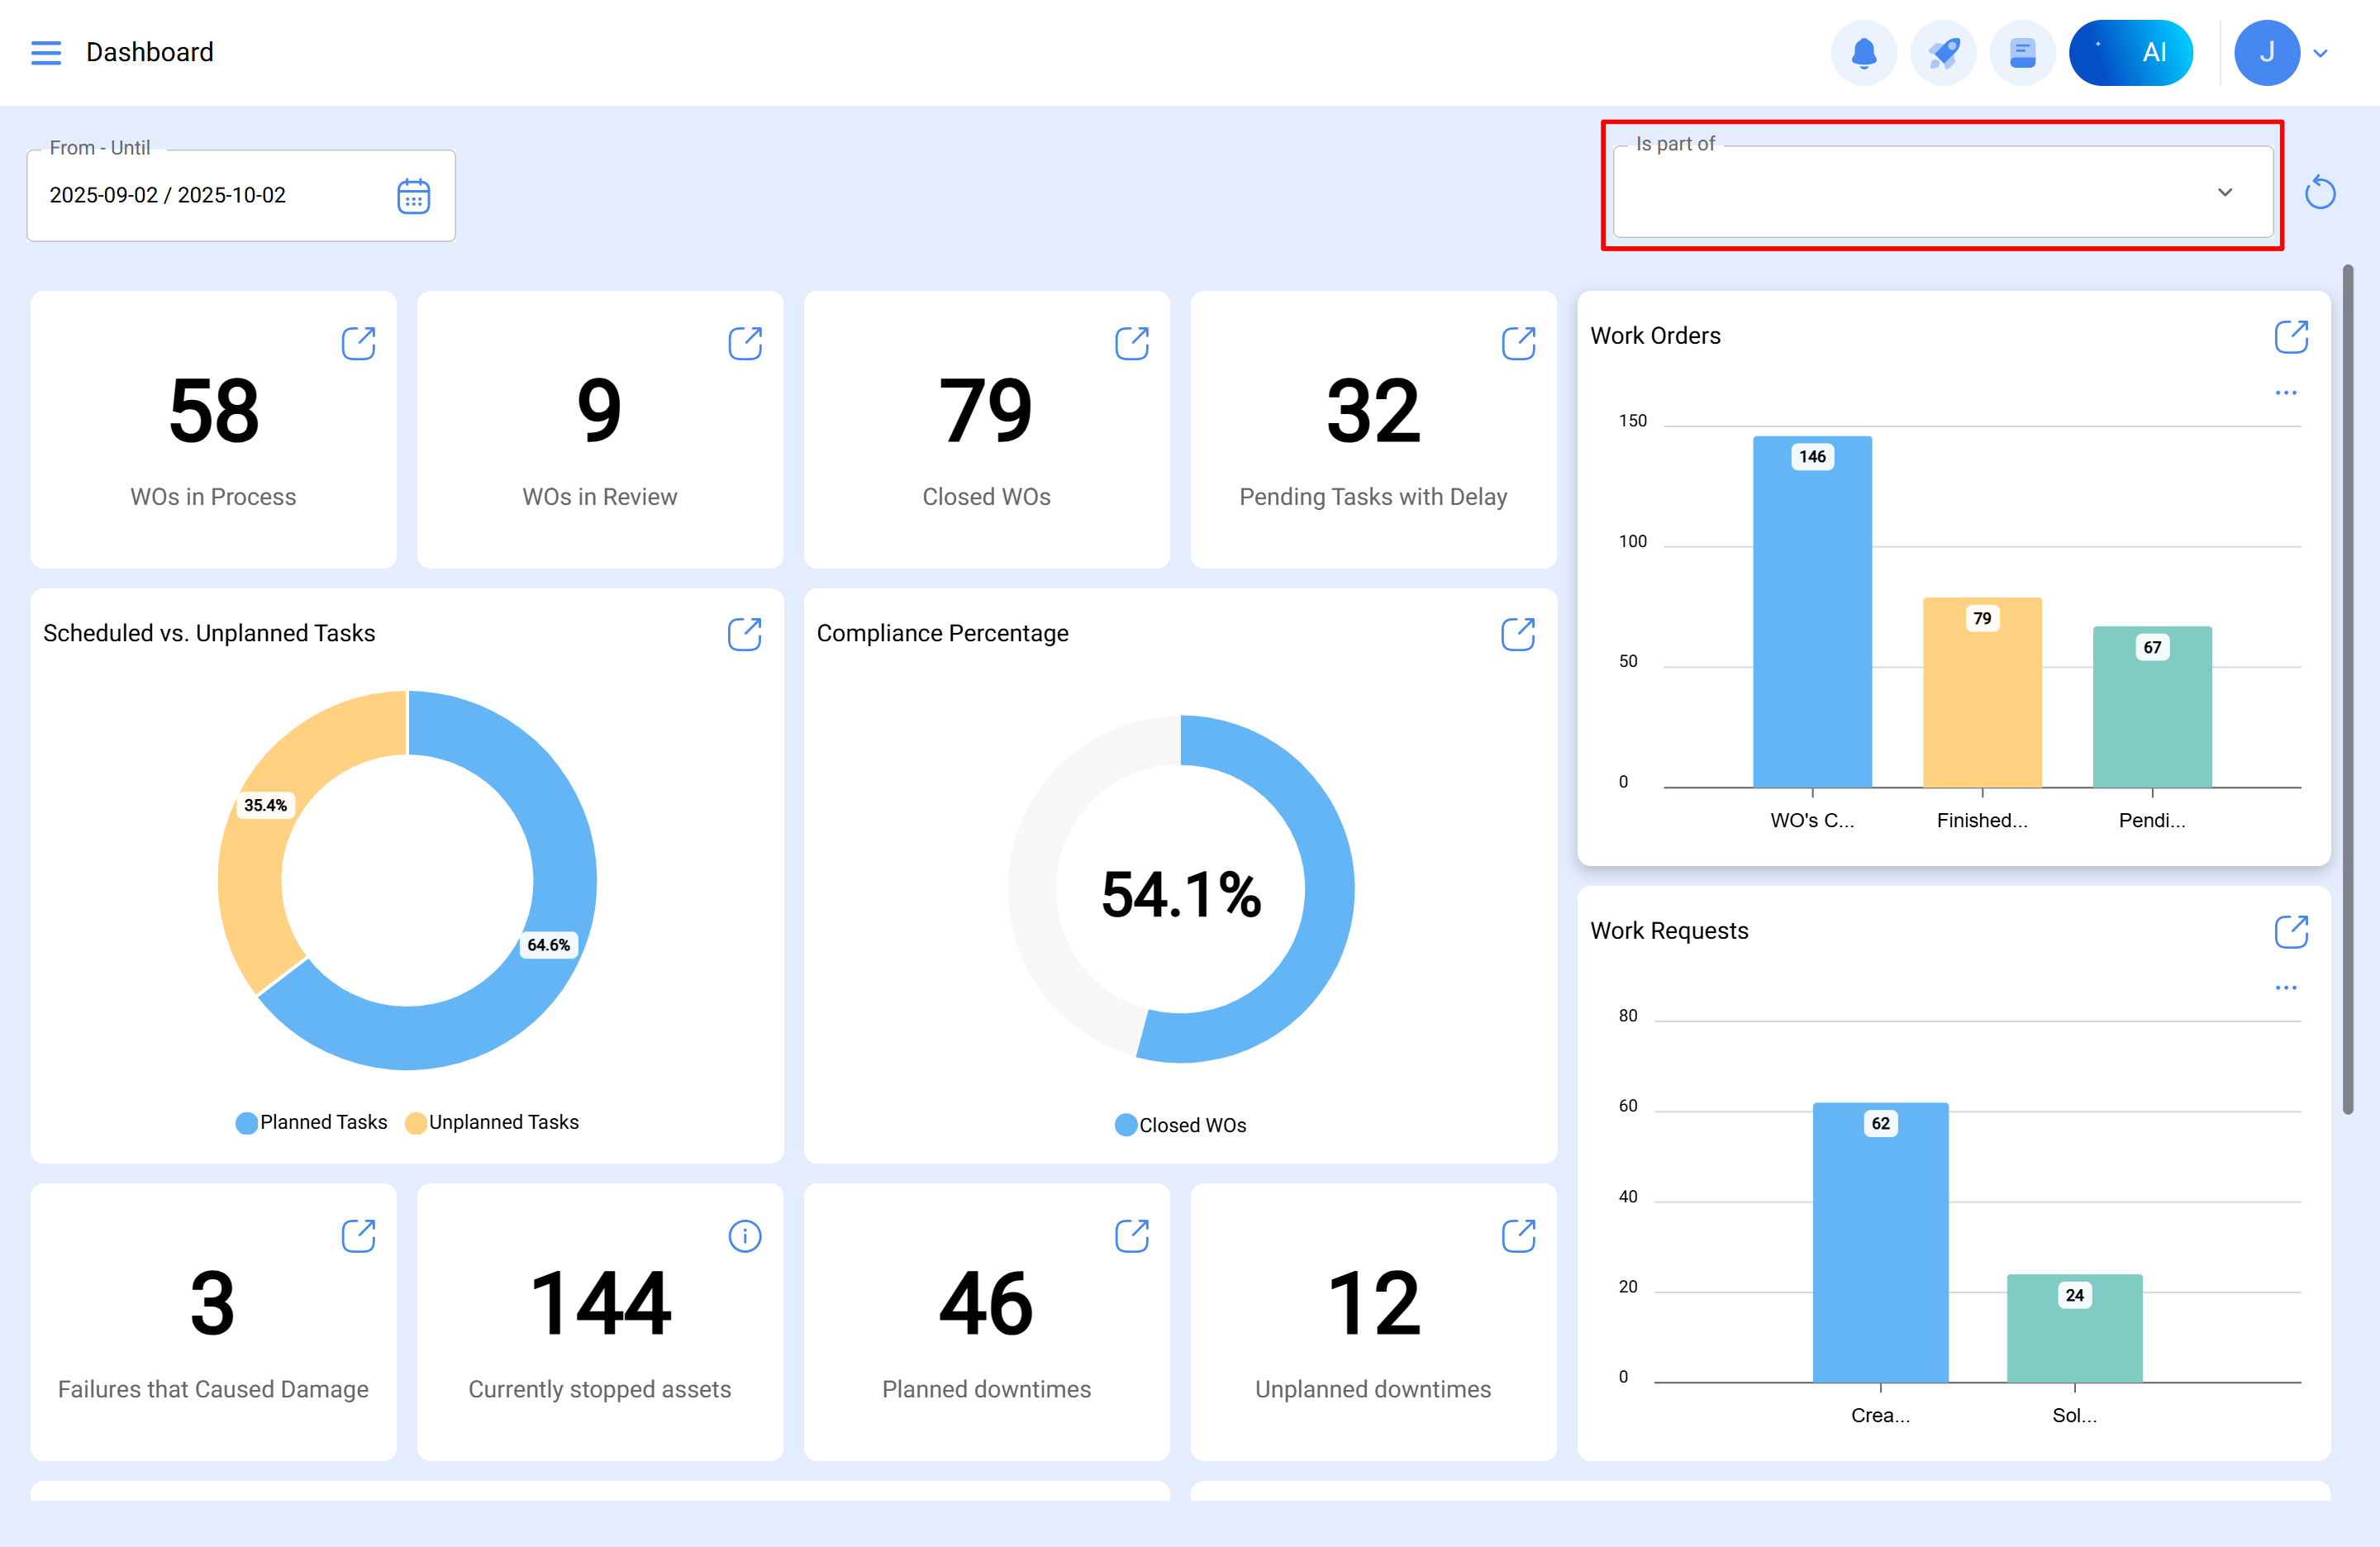Toggle the Closed WOs legend item
This screenshot has width=2380, height=1547.
[x=1181, y=1125]
